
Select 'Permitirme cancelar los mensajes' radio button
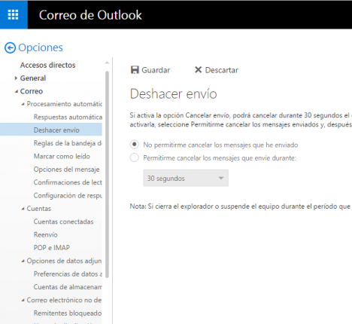pos(135,157)
